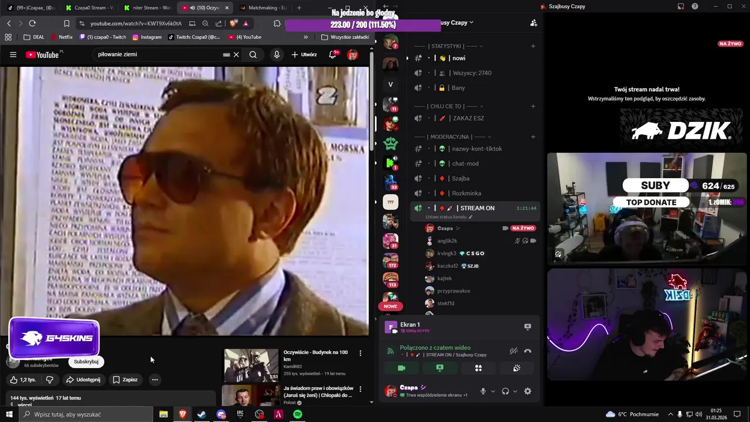The width and height of the screenshot is (750, 422).
Task: Add channel to STATYSTYKI category
Action: 533,46
